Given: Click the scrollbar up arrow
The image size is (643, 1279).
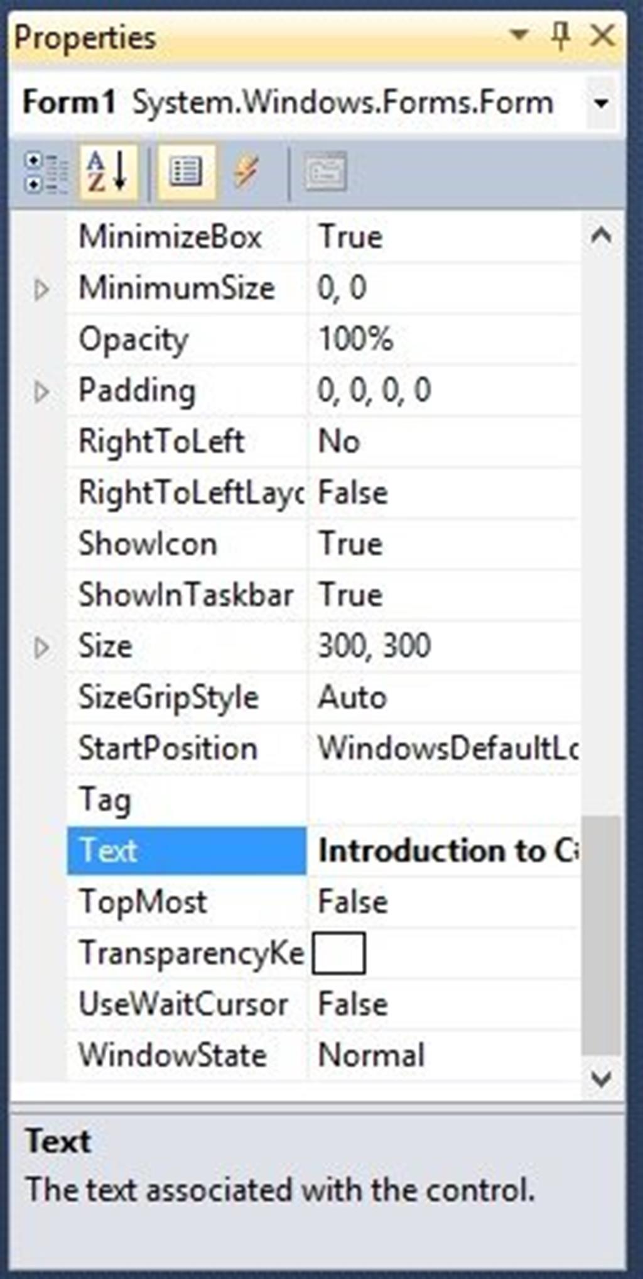Looking at the screenshot, I should click(x=601, y=236).
